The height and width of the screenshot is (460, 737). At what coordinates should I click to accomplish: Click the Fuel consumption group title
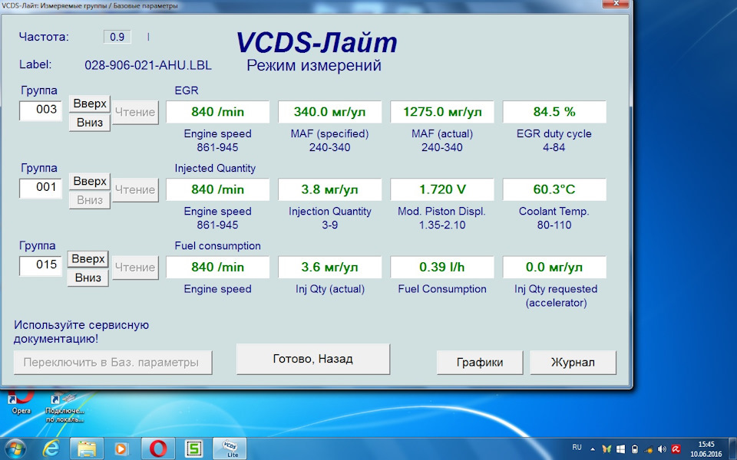click(x=217, y=246)
